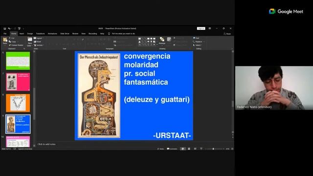This screenshot has height=176, width=313.
Task: Click the Copy button in Clipboard group
Action: tap(12, 42)
